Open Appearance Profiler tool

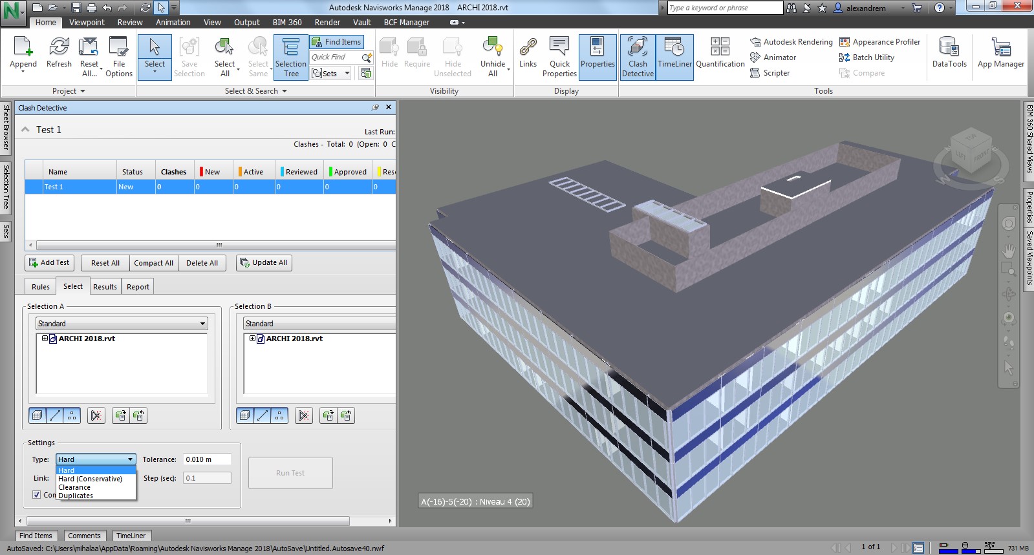coord(879,42)
